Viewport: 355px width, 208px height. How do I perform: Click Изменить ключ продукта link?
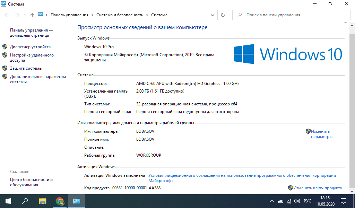[x=318, y=188]
